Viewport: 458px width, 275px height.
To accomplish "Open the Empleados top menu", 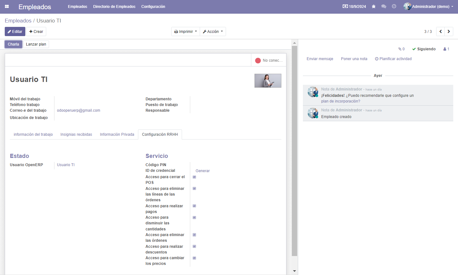I will click(x=78, y=7).
